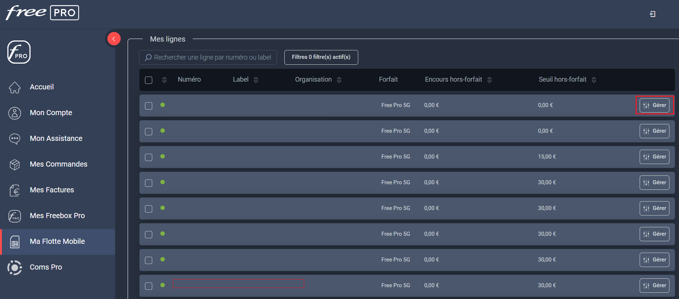Viewport: 679px width, 299px height.
Task: Click the Coms Pro circular icon
Action: pos(15,267)
